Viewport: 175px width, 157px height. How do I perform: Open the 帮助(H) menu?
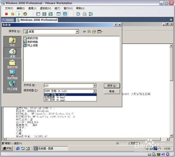click(x=80, y=8)
